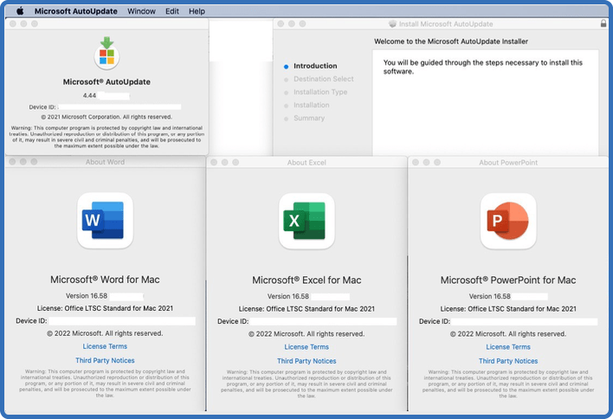
Task: Click the Device ID label in AutoUpdate window
Action: tap(42, 106)
